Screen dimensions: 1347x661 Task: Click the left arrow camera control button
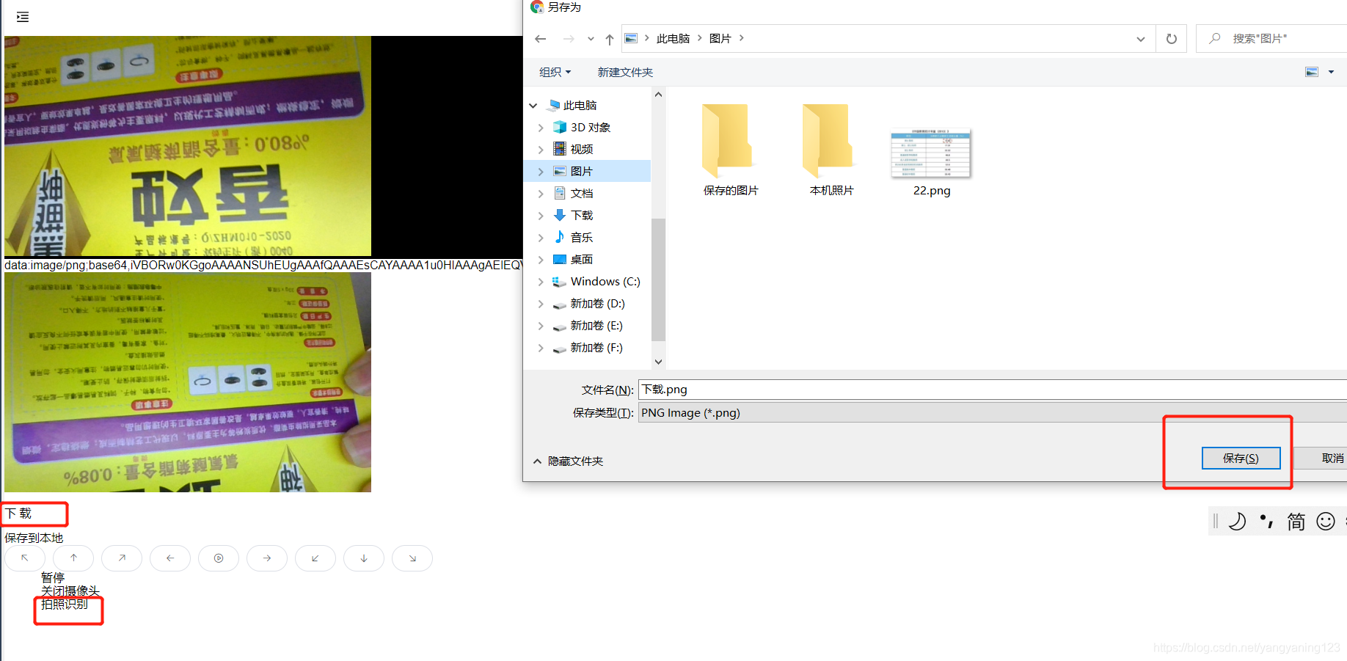tap(170, 558)
